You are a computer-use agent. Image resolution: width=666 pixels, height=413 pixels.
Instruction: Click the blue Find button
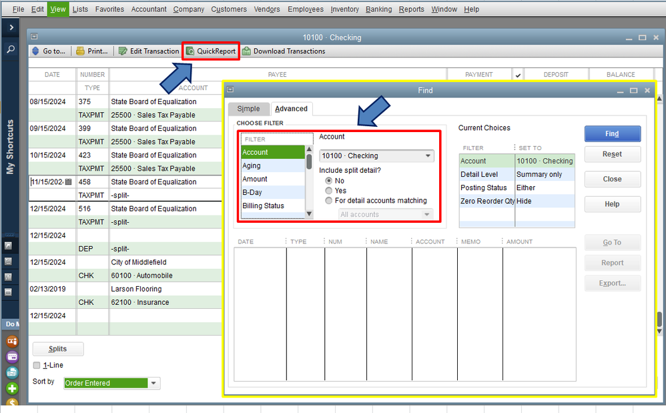click(613, 133)
